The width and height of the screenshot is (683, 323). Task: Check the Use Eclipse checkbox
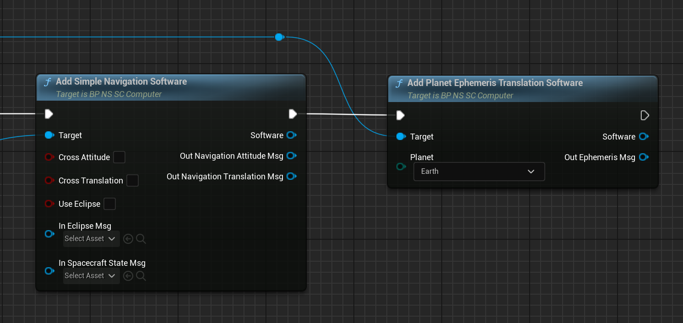click(x=109, y=204)
